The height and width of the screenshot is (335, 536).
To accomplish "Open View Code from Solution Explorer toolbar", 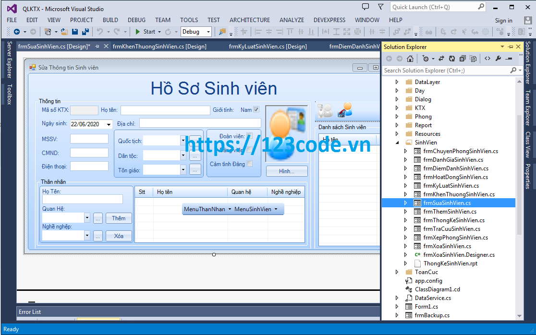I will click(487, 58).
